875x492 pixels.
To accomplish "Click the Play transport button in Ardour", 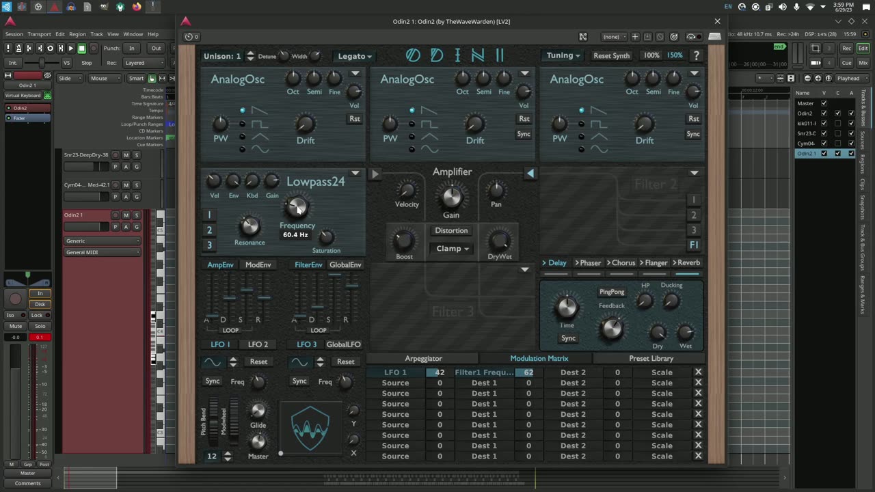I will click(x=71, y=49).
